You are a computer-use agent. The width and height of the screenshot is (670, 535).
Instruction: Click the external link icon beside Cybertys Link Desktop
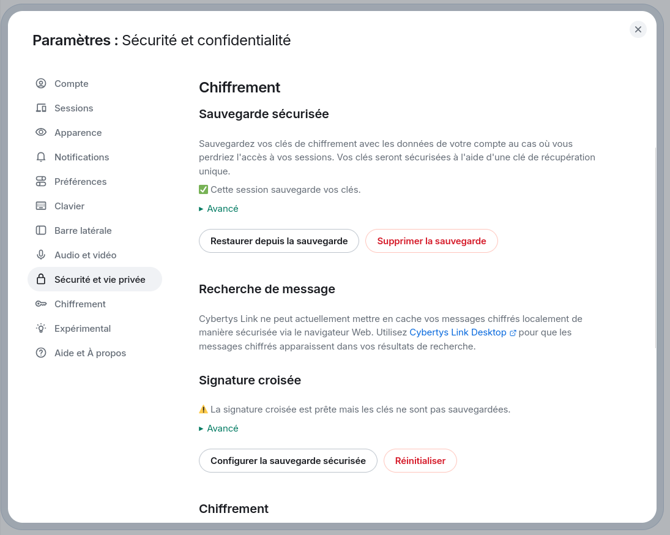pos(512,332)
